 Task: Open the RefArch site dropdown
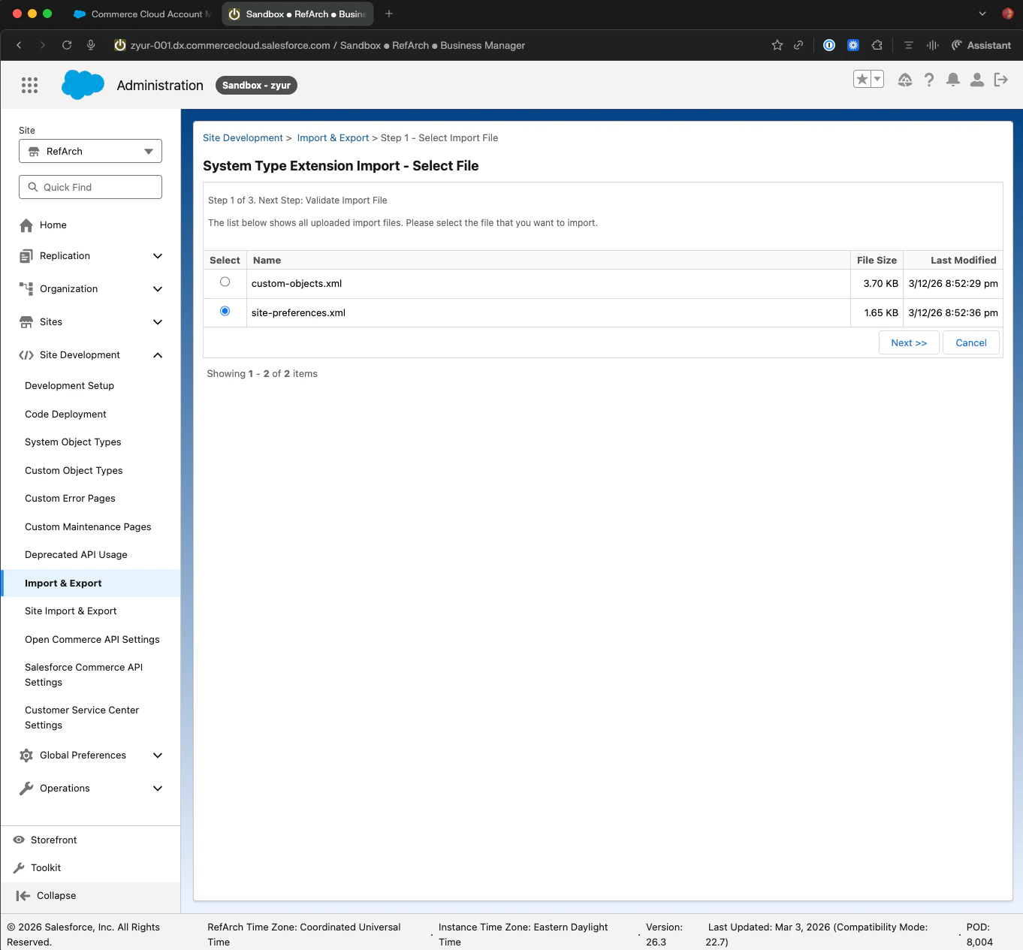click(x=90, y=151)
